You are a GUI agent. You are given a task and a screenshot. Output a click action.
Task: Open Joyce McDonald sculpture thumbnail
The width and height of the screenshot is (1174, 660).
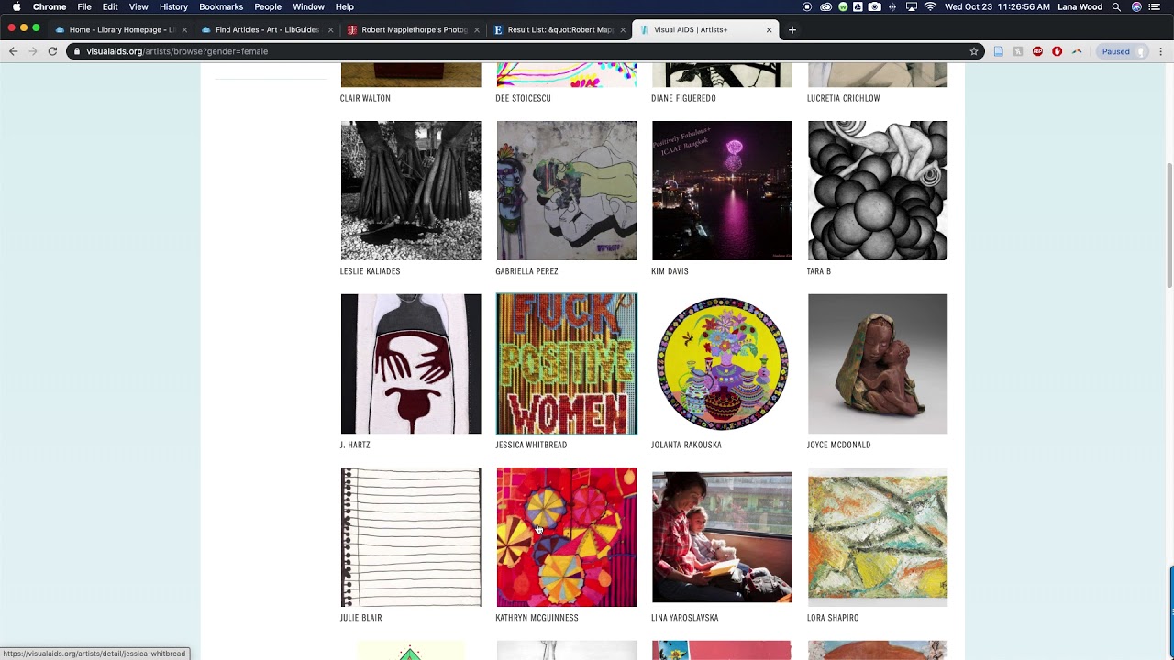pos(878,364)
